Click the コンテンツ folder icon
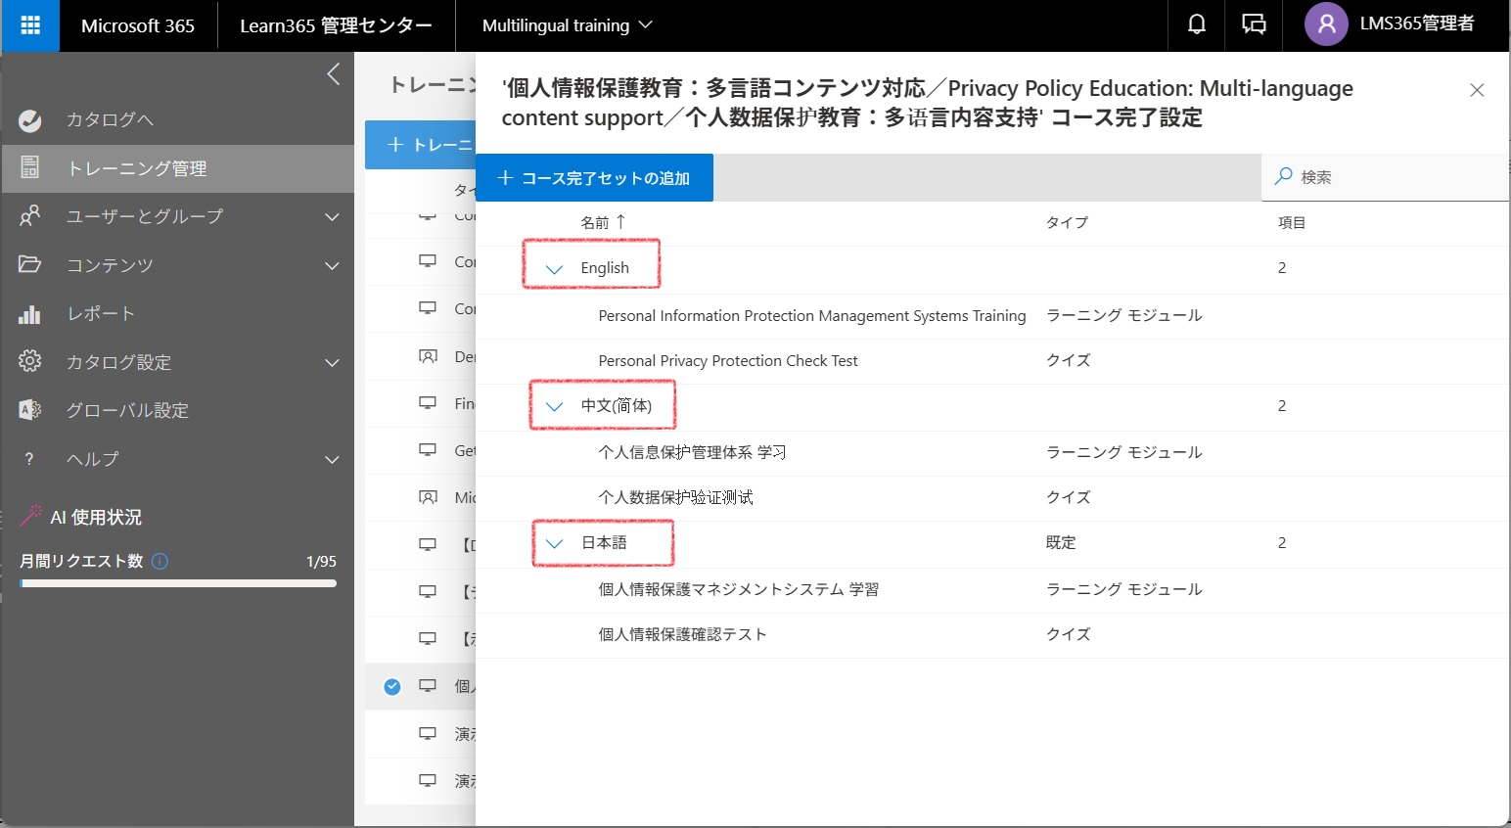 tap(30, 264)
